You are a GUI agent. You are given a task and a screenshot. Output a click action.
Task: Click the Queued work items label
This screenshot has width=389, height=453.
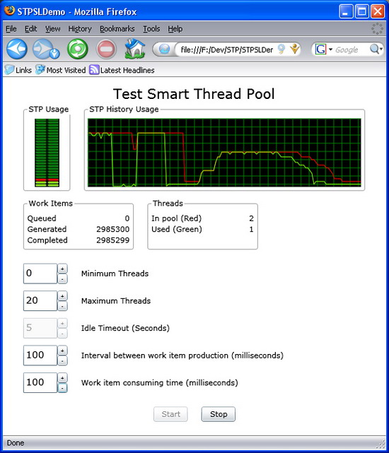(42, 218)
